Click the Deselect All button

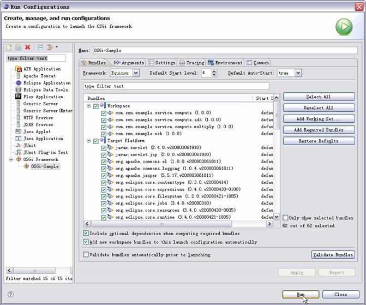point(319,107)
